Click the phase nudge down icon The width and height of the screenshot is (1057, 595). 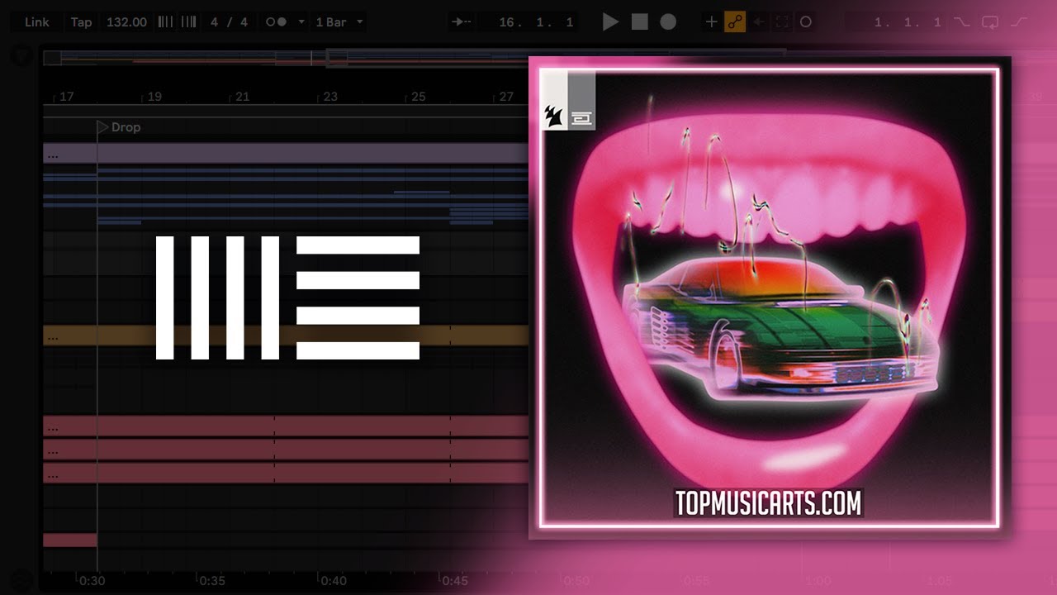165,22
